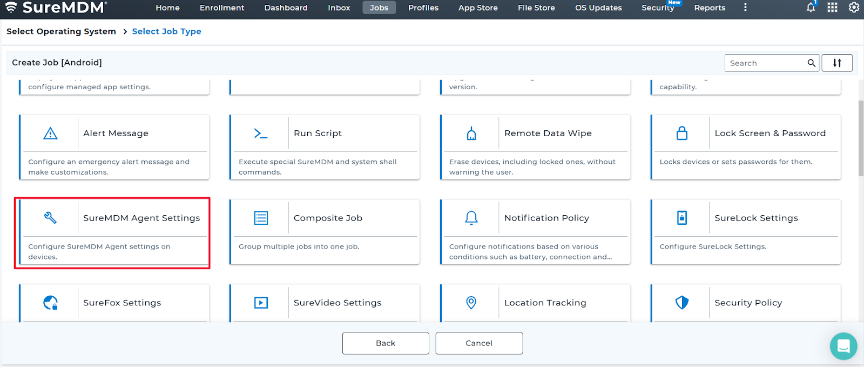The height and width of the screenshot is (367, 864).
Task: Toggle the sort order button
Action: click(x=837, y=63)
